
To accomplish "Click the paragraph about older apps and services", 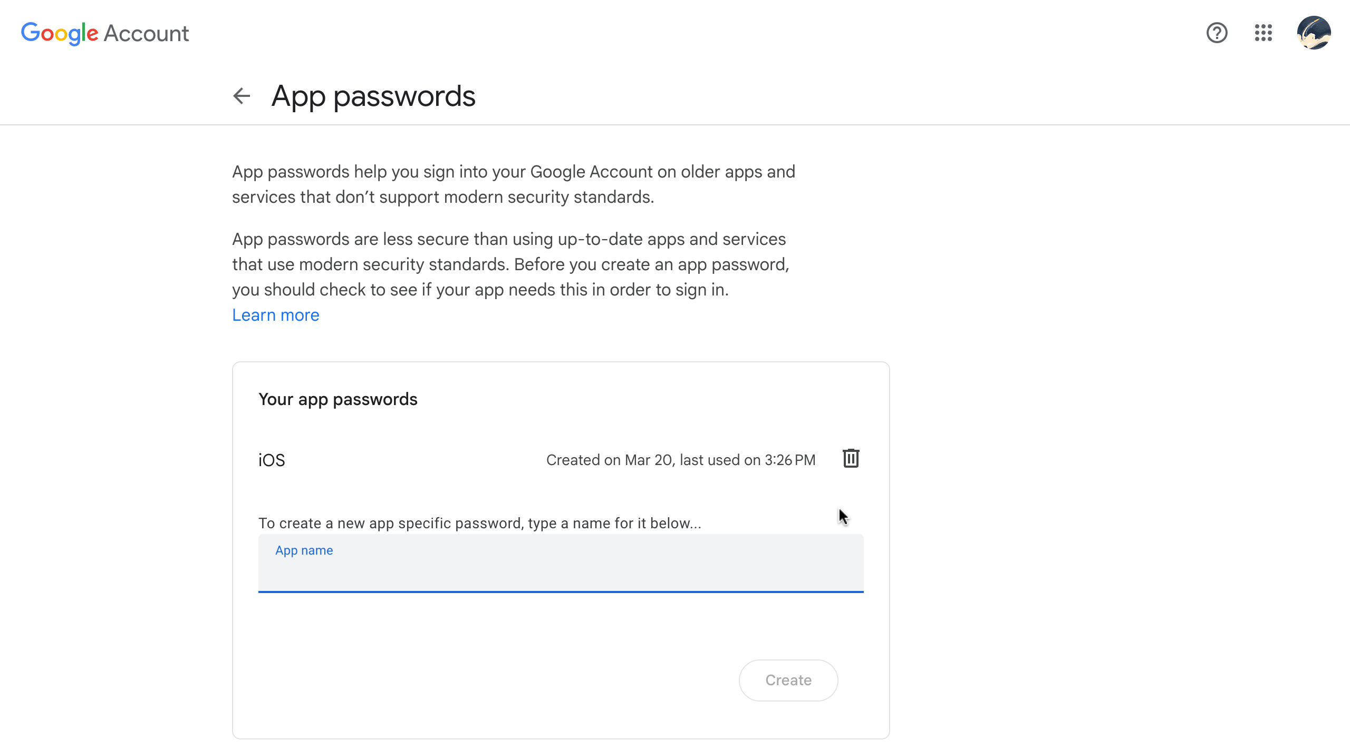I will tap(513, 184).
